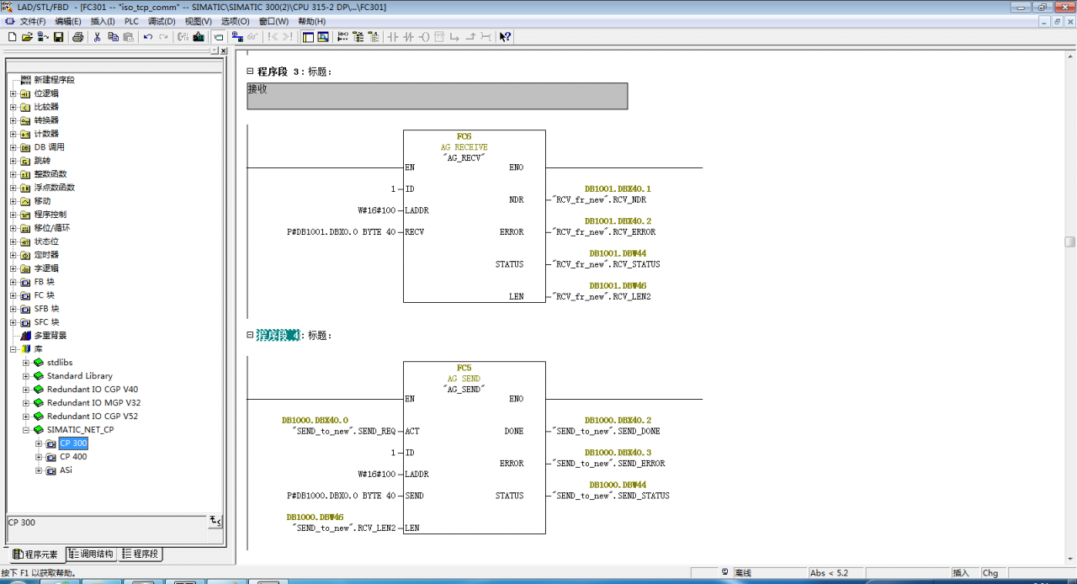Insert a normally open contact

click(x=393, y=37)
